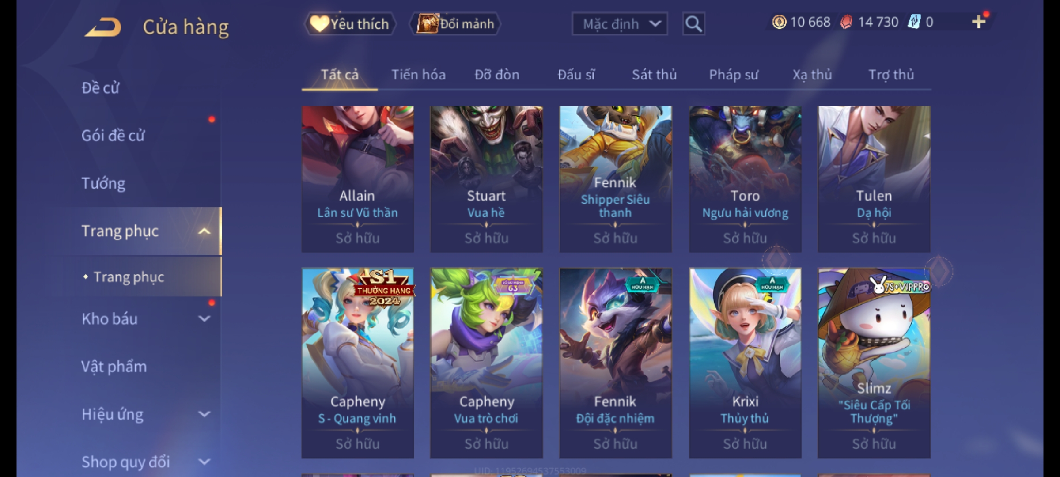Tap the blue voucher currency icon
This screenshot has width=1060, height=477.
click(914, 22)
